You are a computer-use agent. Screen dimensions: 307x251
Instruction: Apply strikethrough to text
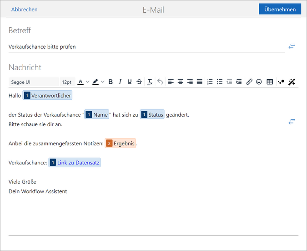[139, 82]
